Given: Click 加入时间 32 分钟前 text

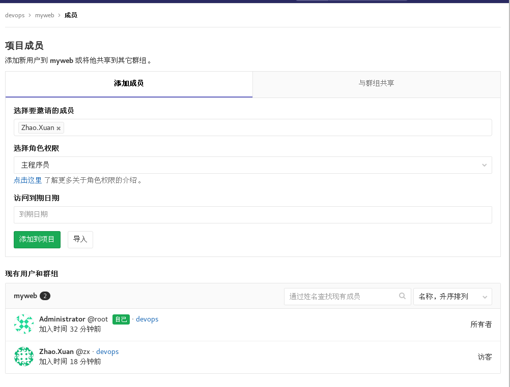Looking at the screenshot, I should click(x=70, y=329).
